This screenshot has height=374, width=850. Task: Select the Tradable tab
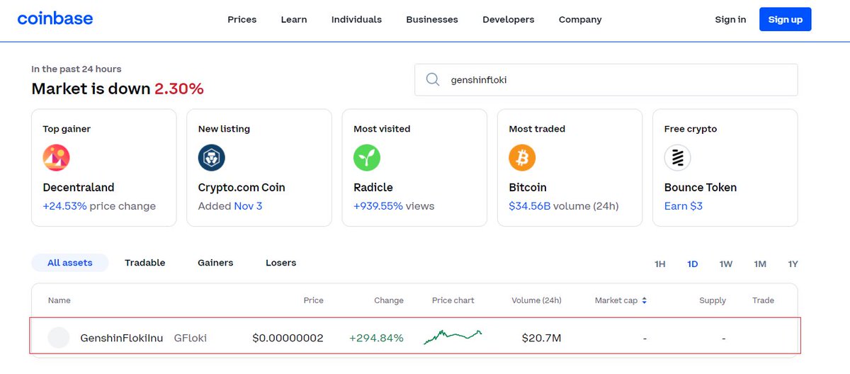145,263
